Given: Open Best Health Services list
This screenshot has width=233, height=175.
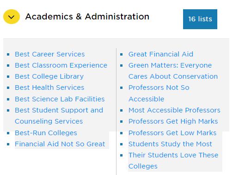Looking at the screenshot, I should (x=49, y=87).
